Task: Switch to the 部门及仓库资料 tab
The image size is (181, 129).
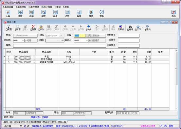Action: (17, 122)
